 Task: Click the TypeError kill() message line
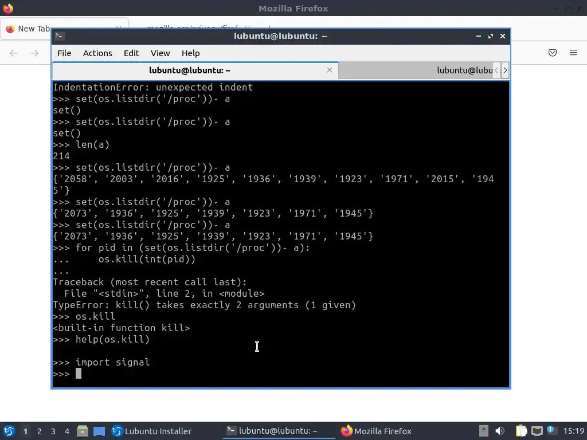pos(204,305)
